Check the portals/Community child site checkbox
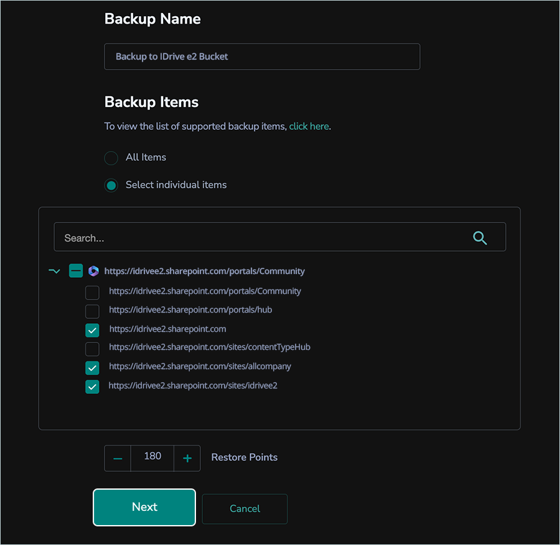This screenshot has width=560, height=545. (x=92, y=292)
